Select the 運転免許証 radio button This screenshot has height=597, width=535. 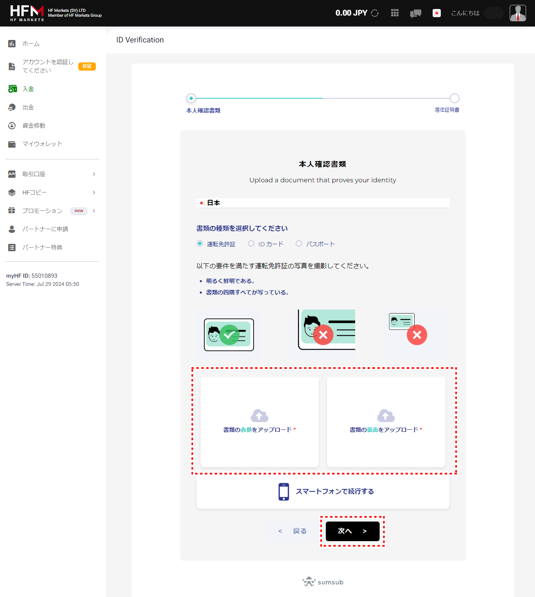pos(200,243)
